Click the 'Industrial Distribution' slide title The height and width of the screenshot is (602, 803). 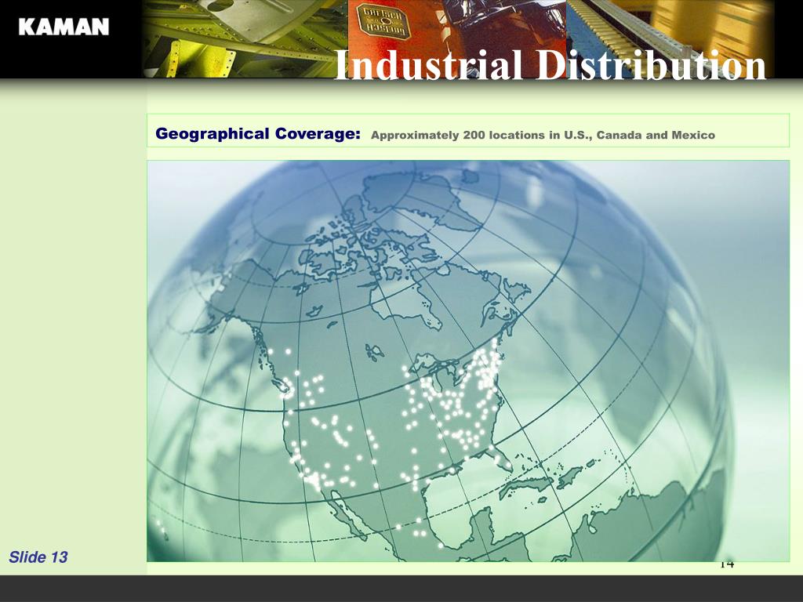point(550,65)
